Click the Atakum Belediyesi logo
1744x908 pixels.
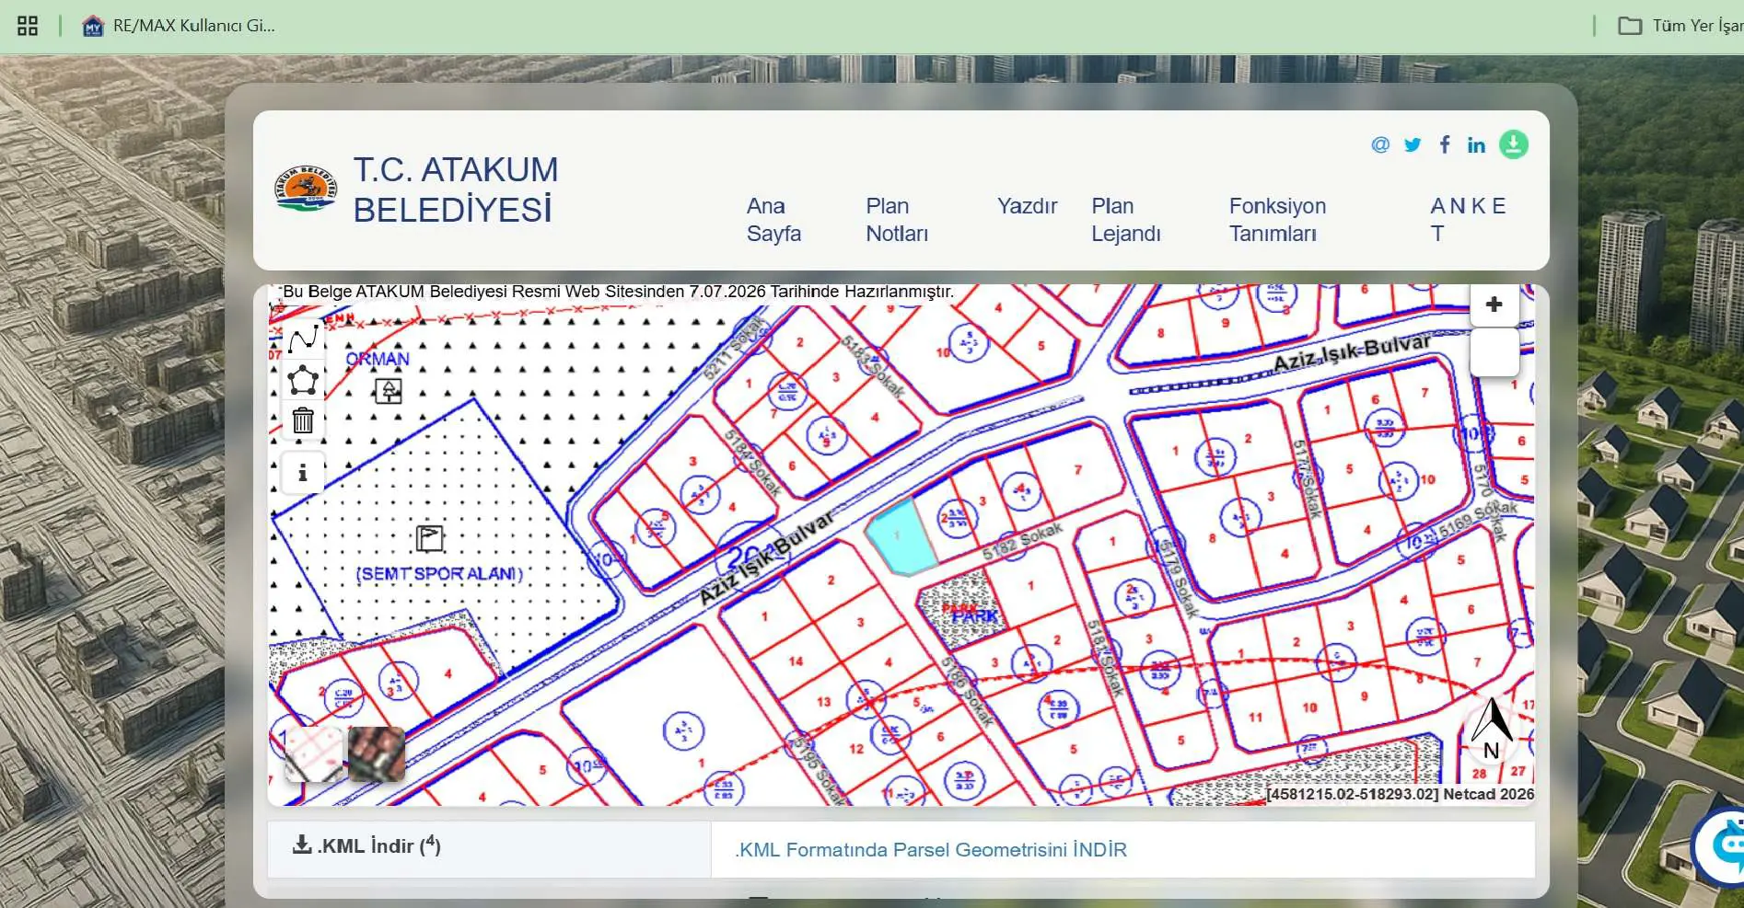click(x=306, y=190)
